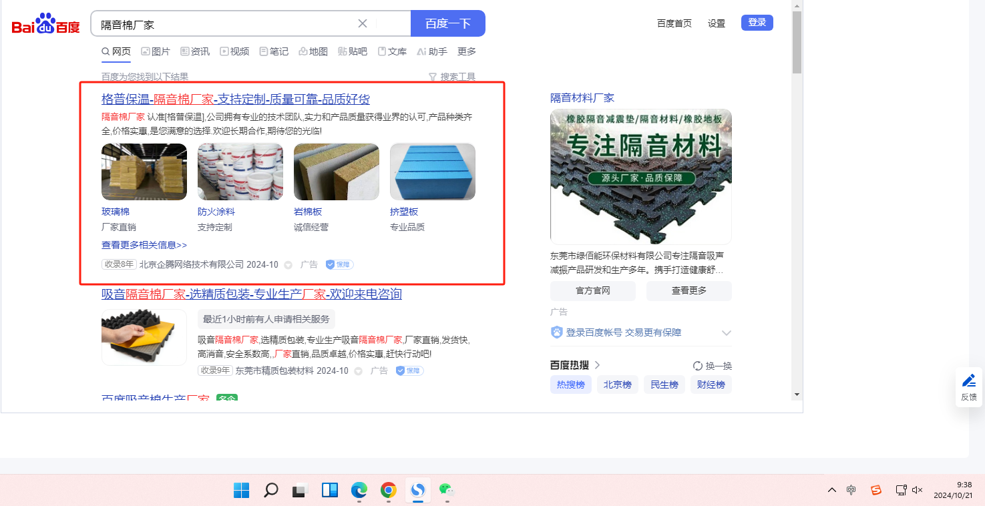Click the Sogou input S tray icon
The height and width of the screenshot is (506, 985).
pos(876,490)
